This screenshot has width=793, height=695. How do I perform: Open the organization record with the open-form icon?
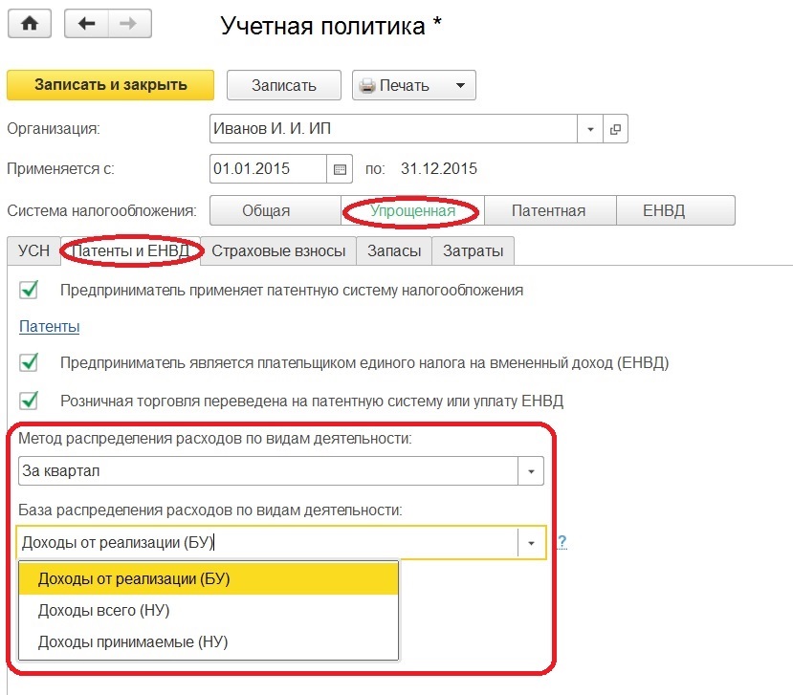click(x=615, y=129)
